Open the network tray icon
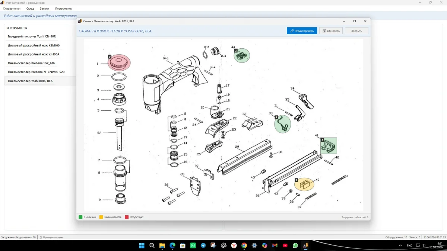The width and height of the screenshot is (447, 251). pyautogui.click(x=418, y=245)
